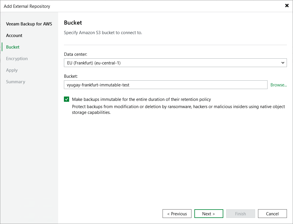Close the Add External Repository dialog
Image resolution: width=293 pixels, height=224 pixels.
point(287,5)
